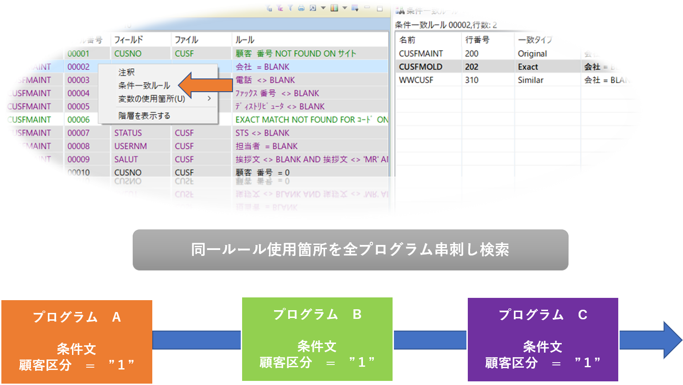Click the printer icon in the toolbar
683x385 pixels.
point(301,8)
